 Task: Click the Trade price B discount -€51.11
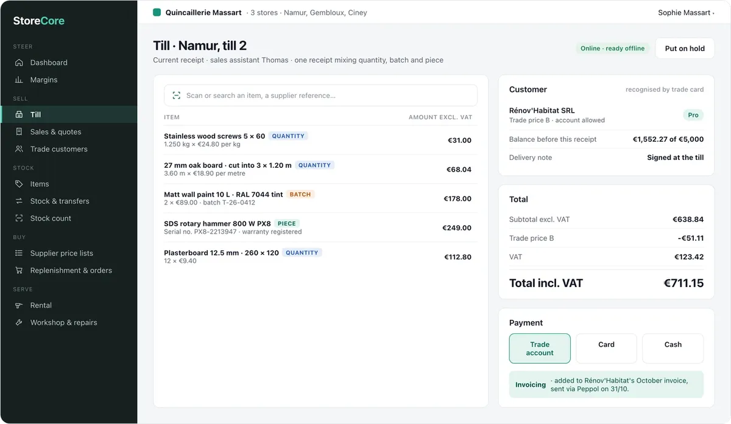point(691,238)
